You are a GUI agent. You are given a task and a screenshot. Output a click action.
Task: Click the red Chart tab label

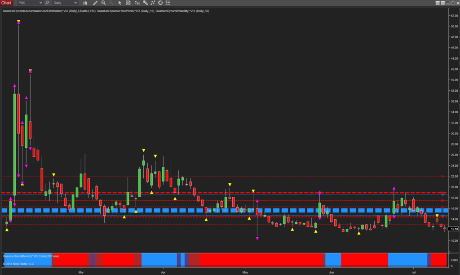click(x=6, y=3)
